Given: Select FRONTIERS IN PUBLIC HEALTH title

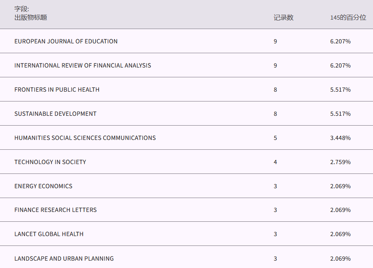Looking at the screenshot, I should click(x=57, y=90).
